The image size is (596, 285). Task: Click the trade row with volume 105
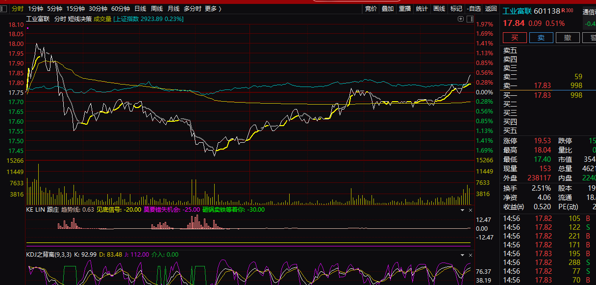549,219
